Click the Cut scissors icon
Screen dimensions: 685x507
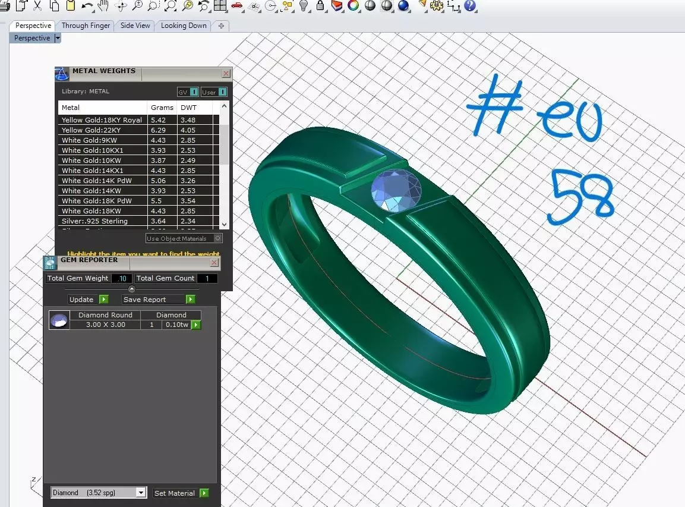[37, 5]
